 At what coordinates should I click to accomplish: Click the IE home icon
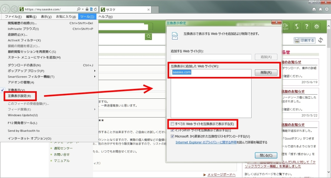tap(314, 10)
